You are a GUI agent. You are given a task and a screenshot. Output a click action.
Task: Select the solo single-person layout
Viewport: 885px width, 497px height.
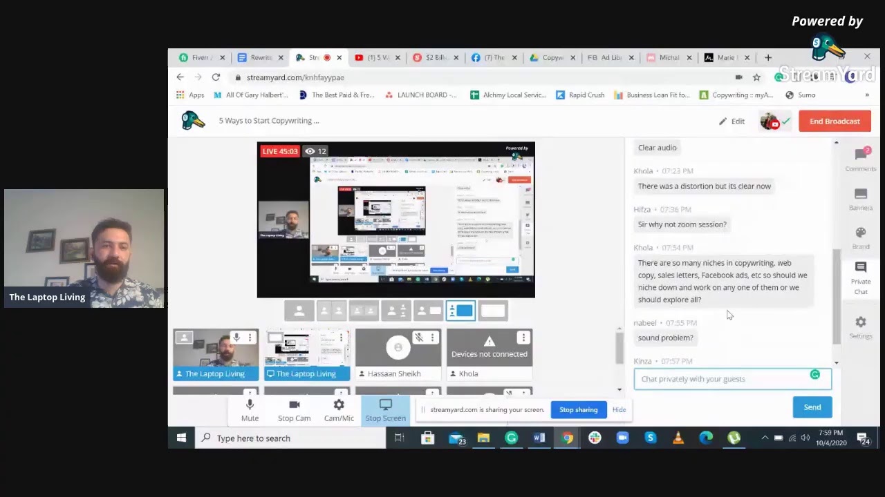point(299,311)
